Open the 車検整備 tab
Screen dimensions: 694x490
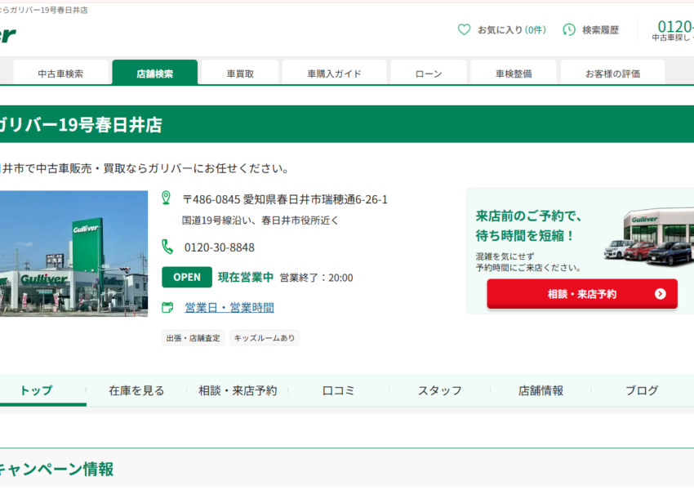coord(514,73)
